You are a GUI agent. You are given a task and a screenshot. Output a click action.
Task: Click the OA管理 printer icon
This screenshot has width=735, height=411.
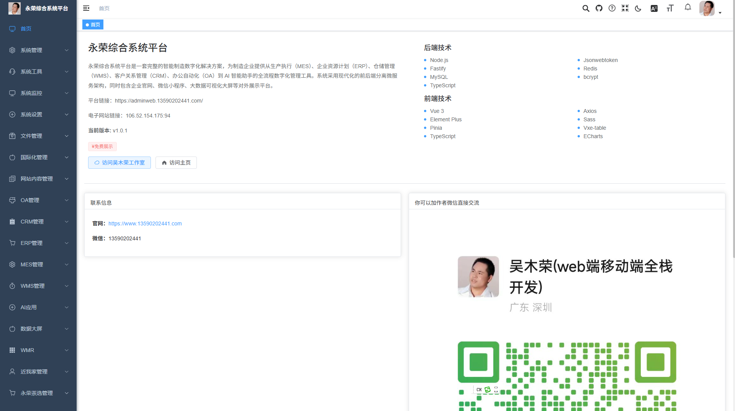12,200
